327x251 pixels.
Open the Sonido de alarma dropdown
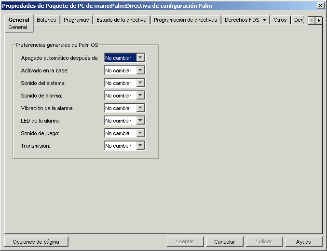tap(140, 96)
